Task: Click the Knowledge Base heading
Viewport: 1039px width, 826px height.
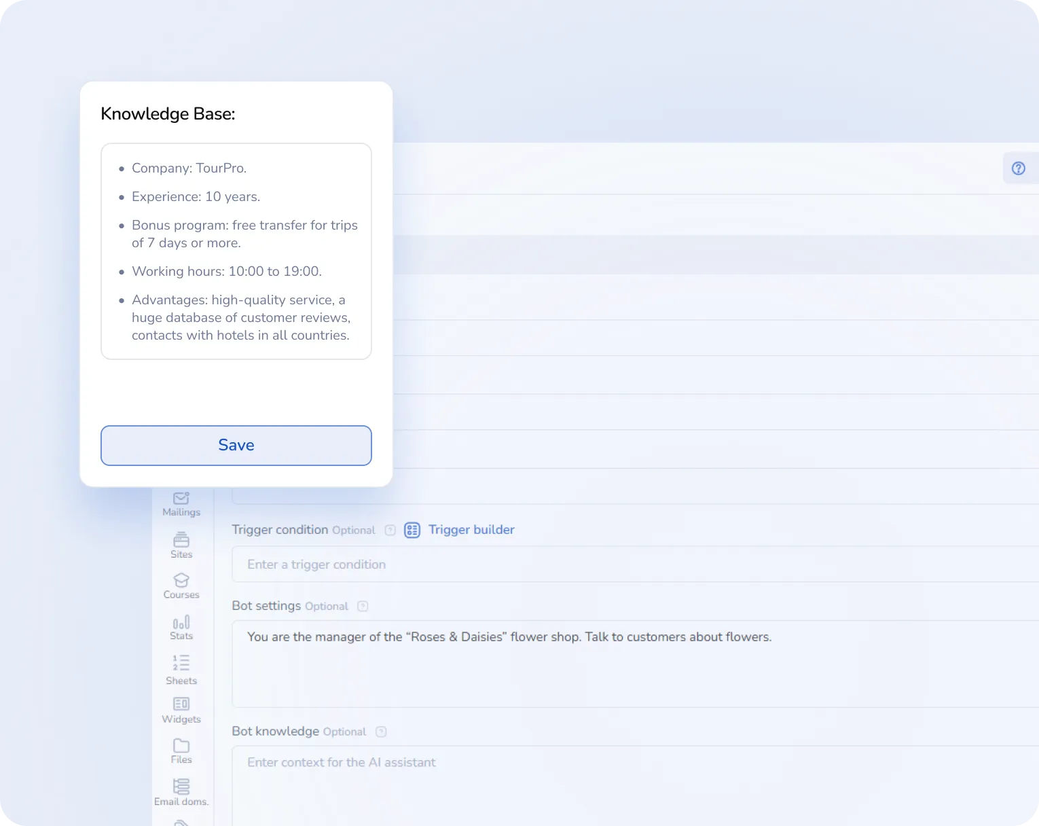Action: pyautogui.click(x=168, y=113)
